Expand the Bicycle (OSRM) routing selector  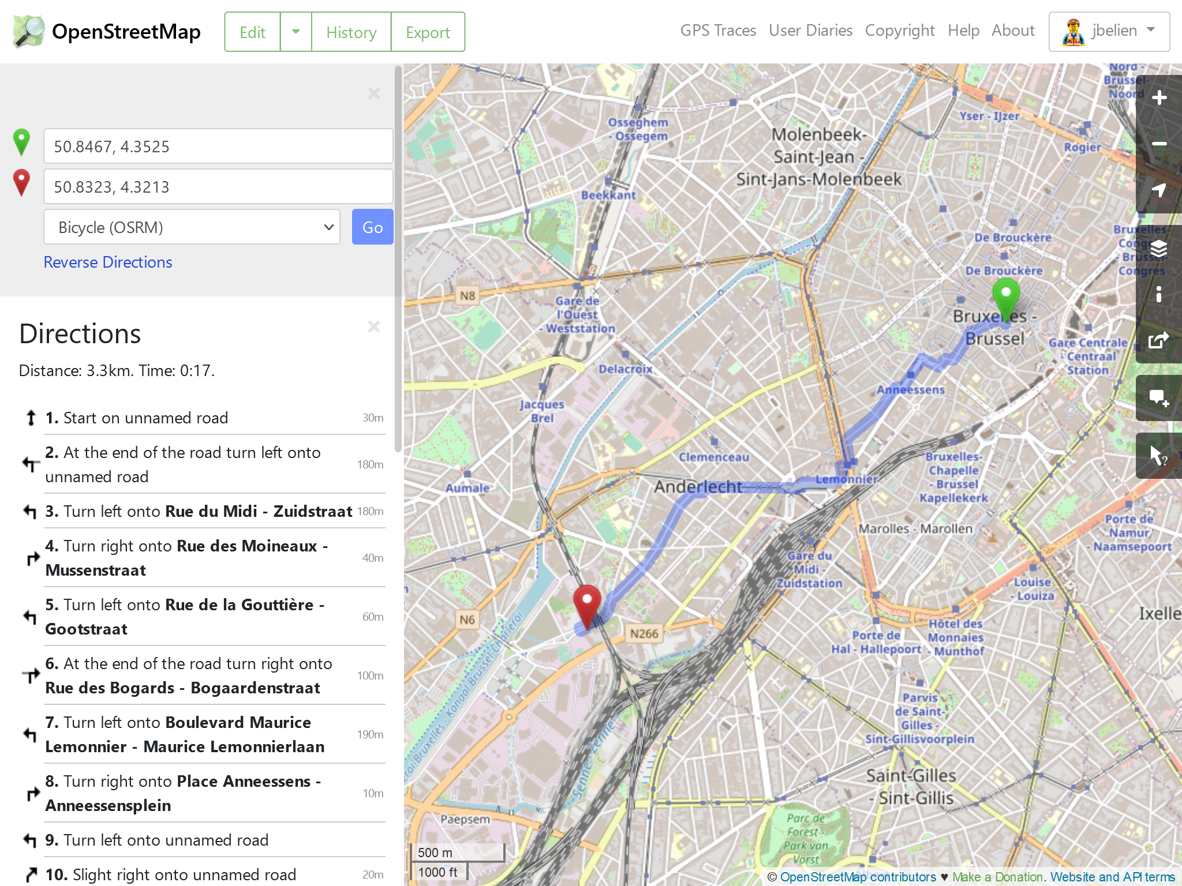(x=192, y=227)
